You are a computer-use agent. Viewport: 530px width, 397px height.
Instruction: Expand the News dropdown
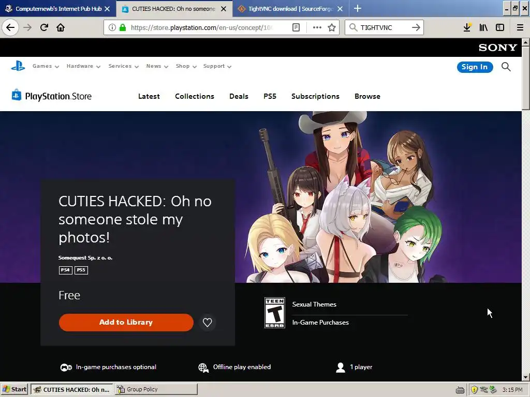click(x=157, y=66)
